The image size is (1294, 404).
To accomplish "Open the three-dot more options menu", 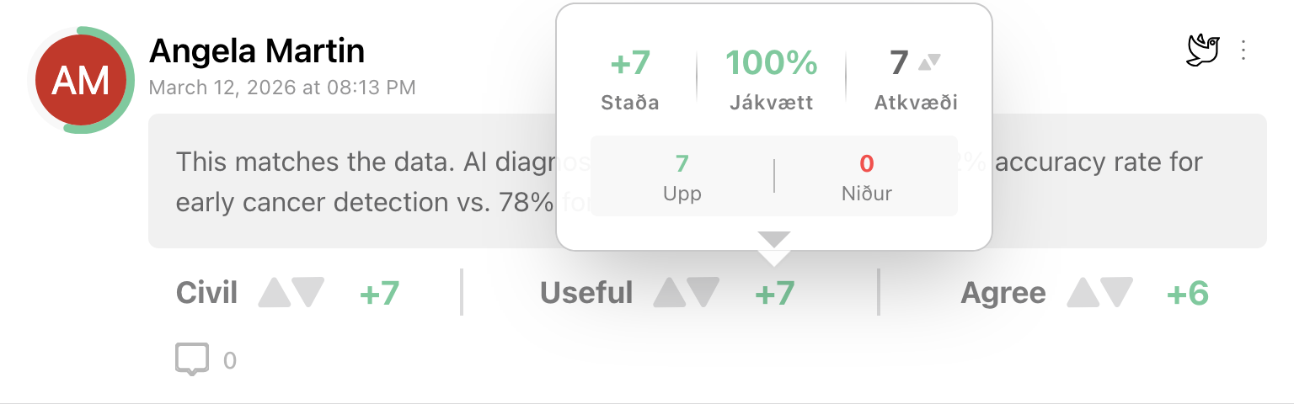I will pyautogui.click(x=1243, y=50).
